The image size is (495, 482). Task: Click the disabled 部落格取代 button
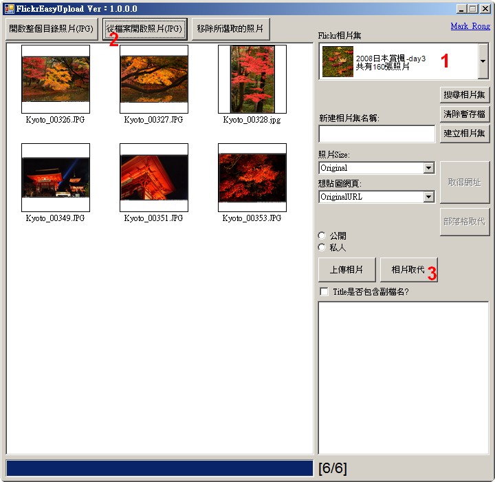pyautogui.click(x=464, y=222)
